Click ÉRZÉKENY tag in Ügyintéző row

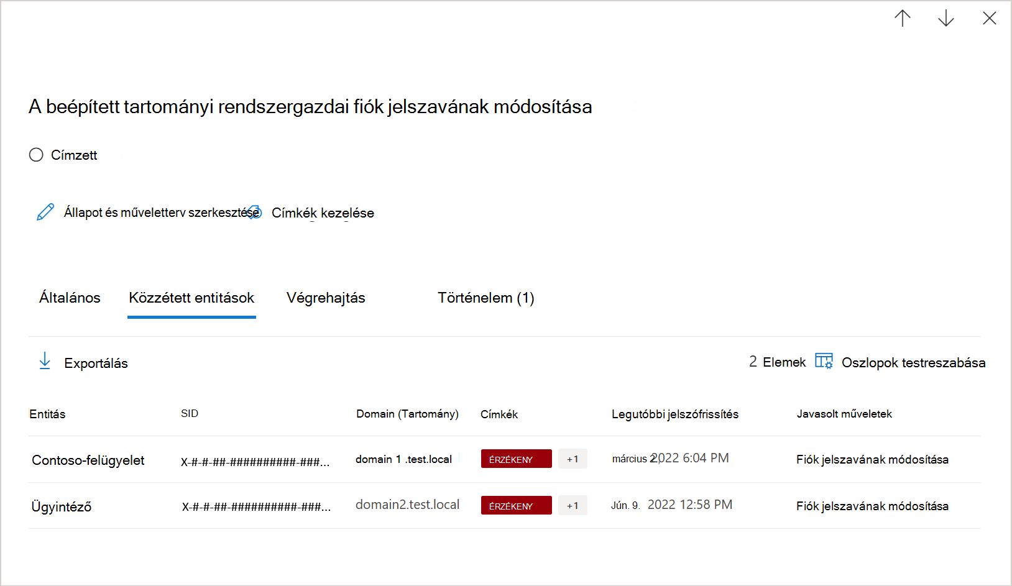(x=516, y=505)
